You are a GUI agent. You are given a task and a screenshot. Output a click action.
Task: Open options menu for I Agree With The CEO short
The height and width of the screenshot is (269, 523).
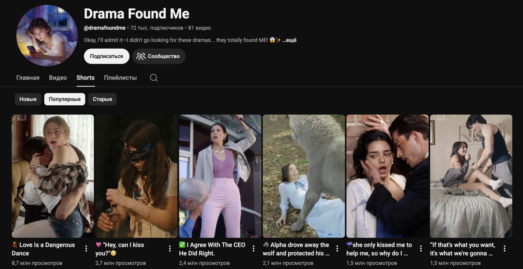(254, 249)
